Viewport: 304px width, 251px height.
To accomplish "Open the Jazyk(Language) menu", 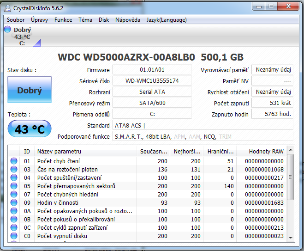I will pos(167,20).
